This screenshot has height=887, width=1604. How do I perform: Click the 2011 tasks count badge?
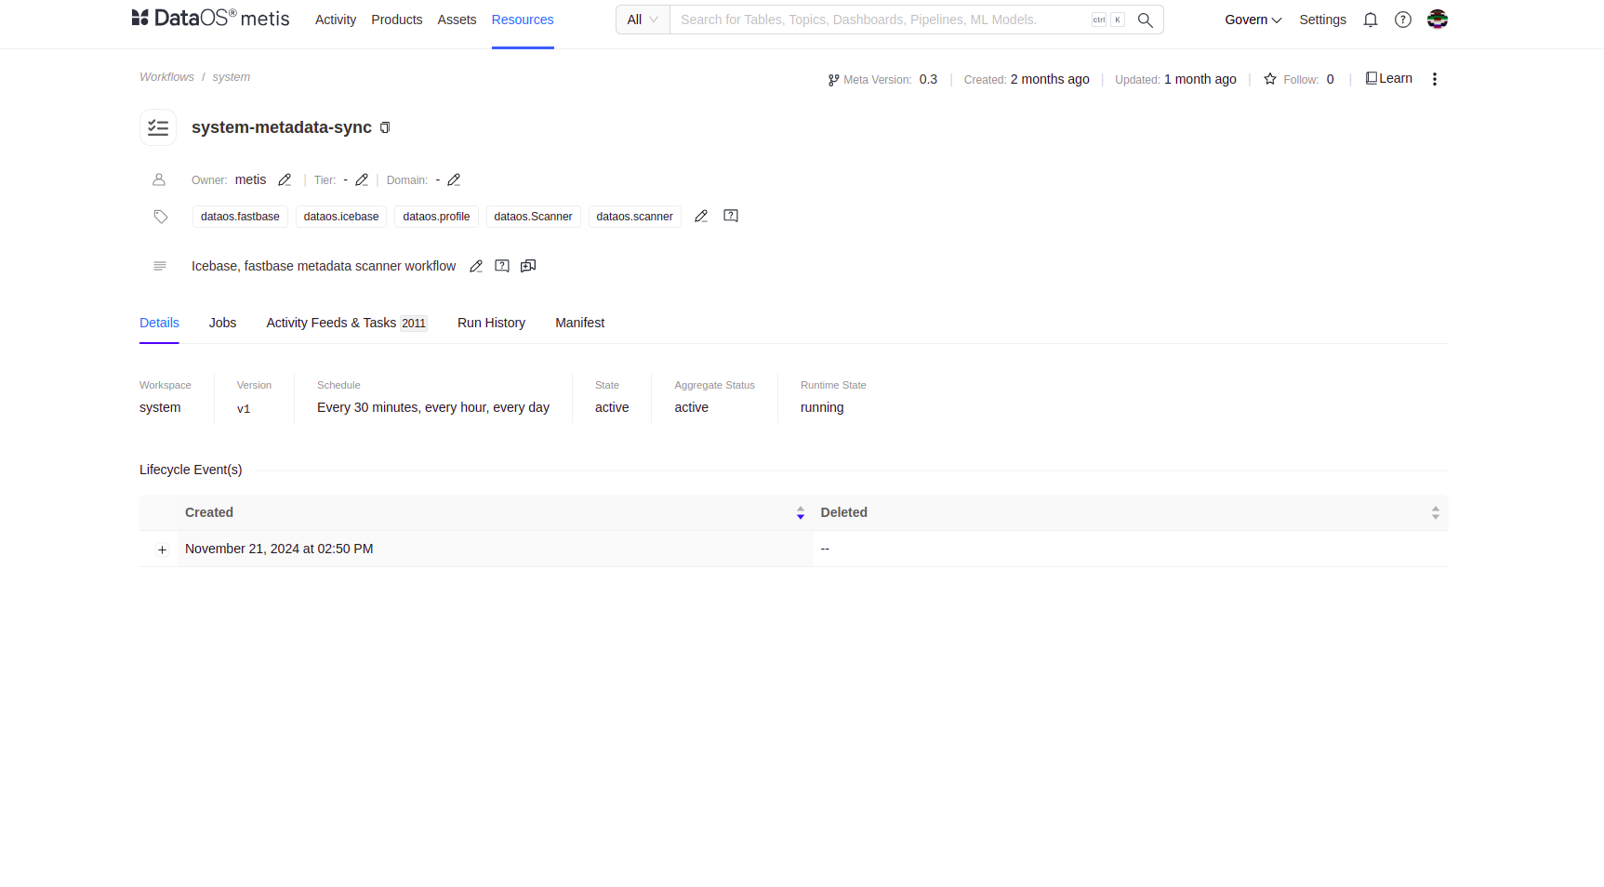(414, 324)
